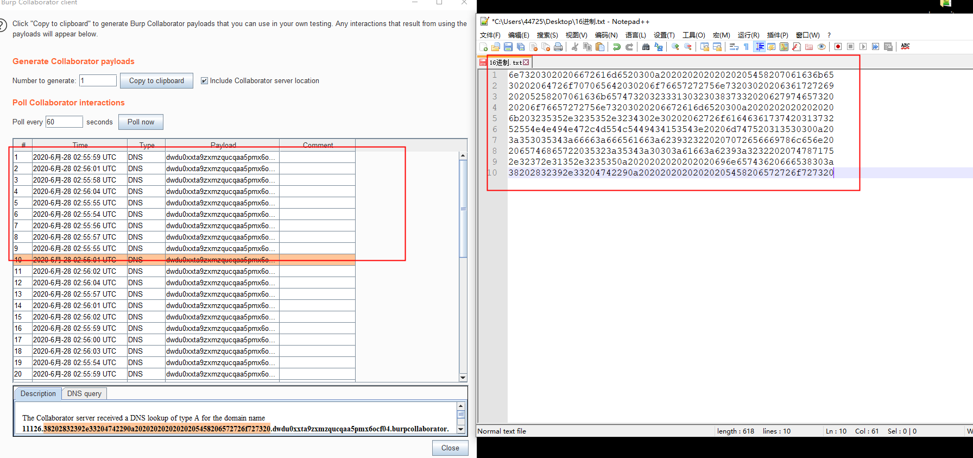973x458 pixels.
Task: Select the Description tab
Action: 38,394
